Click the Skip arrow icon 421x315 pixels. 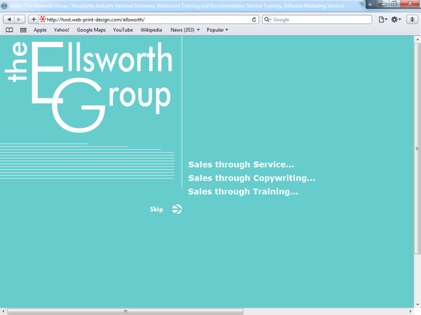pos(177,209)
